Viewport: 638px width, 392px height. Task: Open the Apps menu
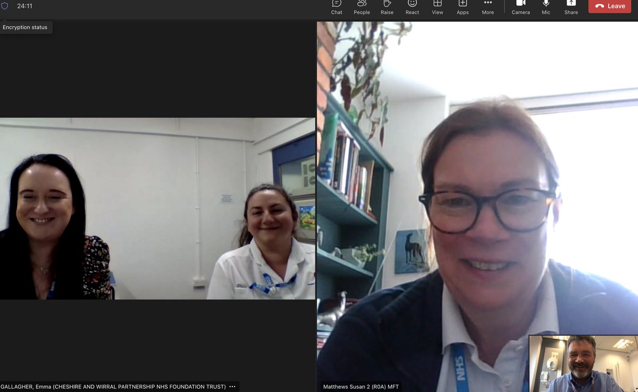[x=463, y=7]
